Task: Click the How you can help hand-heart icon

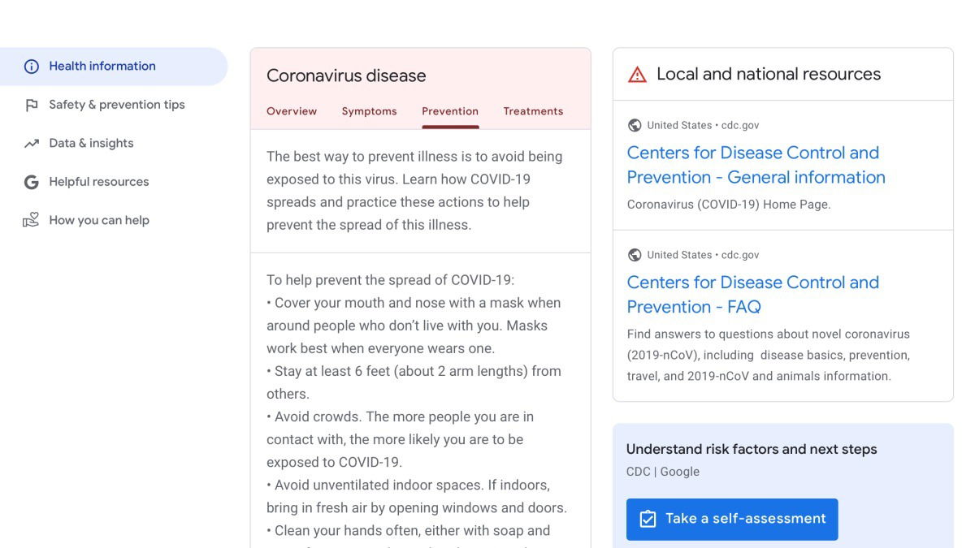Action: coord(31,220)
